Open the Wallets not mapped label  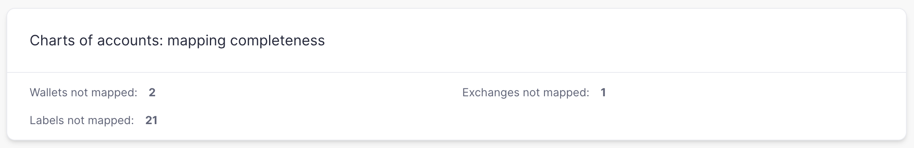(84, 93)
